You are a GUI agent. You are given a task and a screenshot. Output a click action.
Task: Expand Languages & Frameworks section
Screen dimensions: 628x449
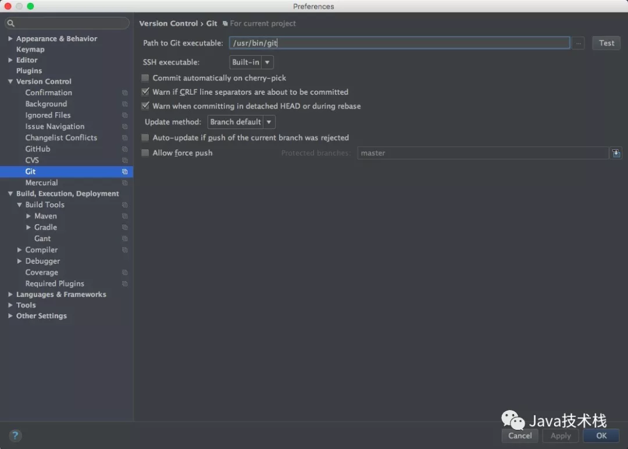pyautogui.click(x=10, y=294)
